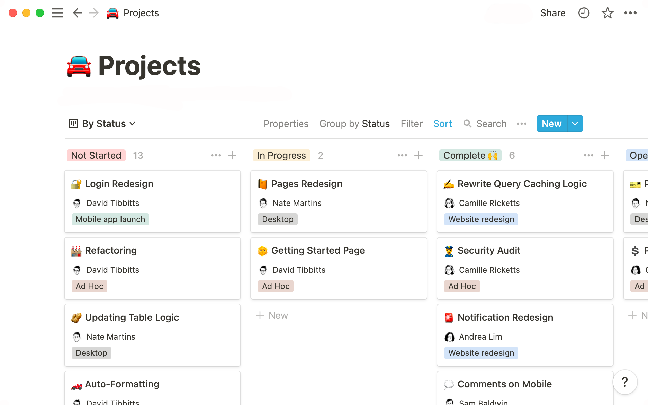
Task: Open In Progress column options menu
Action: [x=402, y=155]
